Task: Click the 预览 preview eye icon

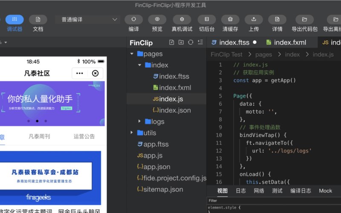Action: (x=157, y=20)
